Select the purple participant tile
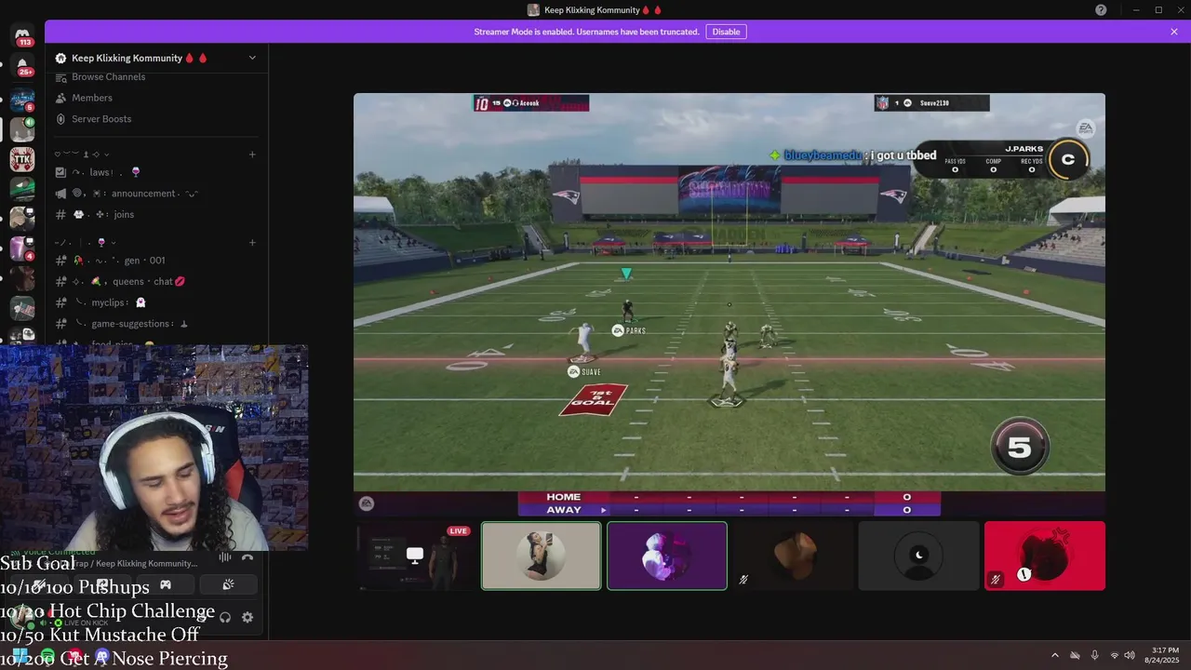Viewport: 1191px width, 670px height. point(667,556)
